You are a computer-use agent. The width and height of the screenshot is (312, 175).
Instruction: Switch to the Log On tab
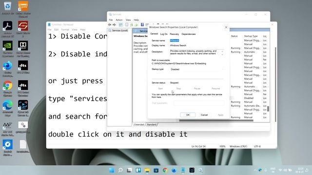[x=164, y=34]
